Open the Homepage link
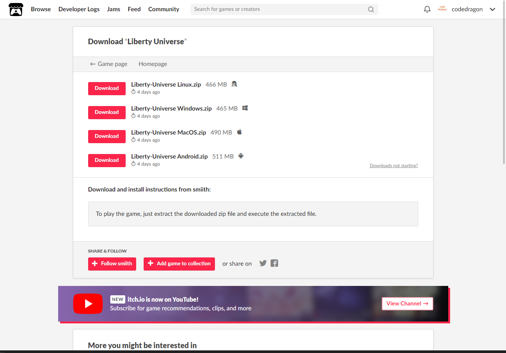 (x=153, y=64)
